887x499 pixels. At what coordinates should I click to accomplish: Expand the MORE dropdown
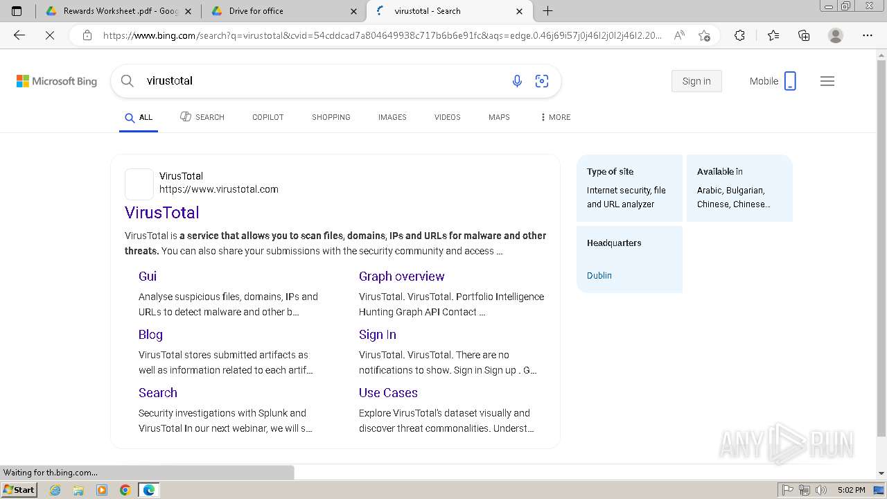tap(555, 117)
